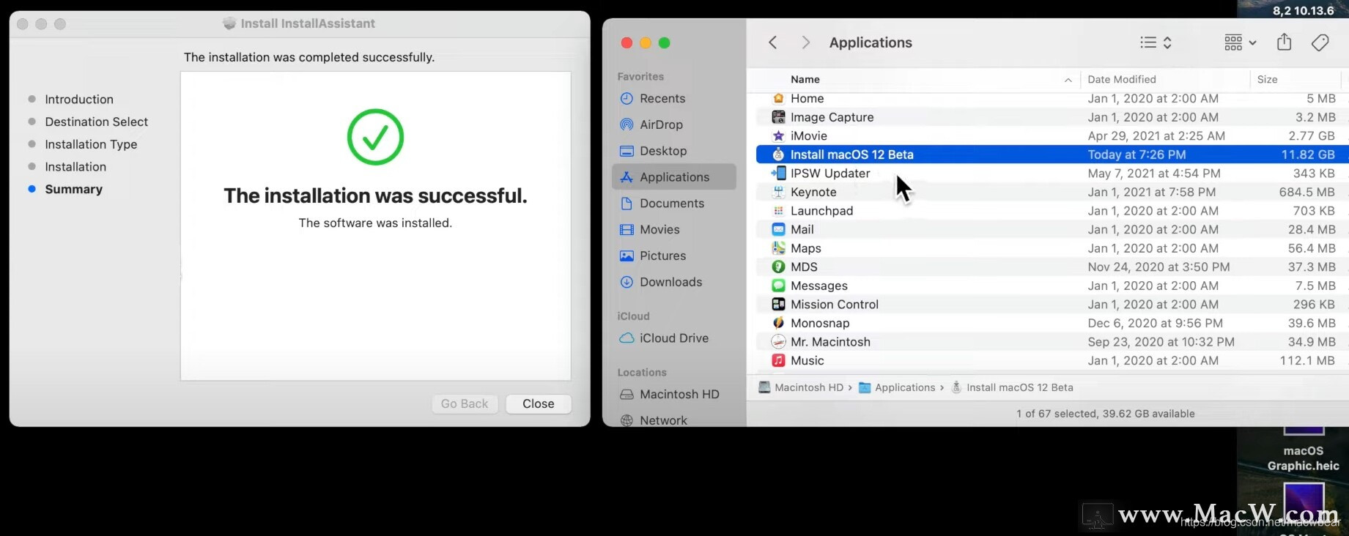This screenshot has height=536, width=1349.
Task: Click the Music app icon
Action: point(778,360)
